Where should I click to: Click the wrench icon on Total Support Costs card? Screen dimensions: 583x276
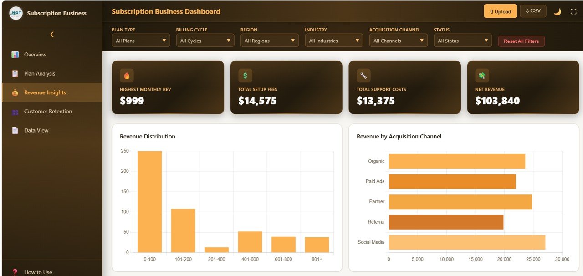[x=363, y=75]
